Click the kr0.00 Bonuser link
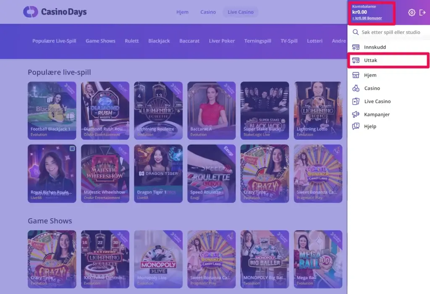430x294 pixels. [x=367, y=18]
